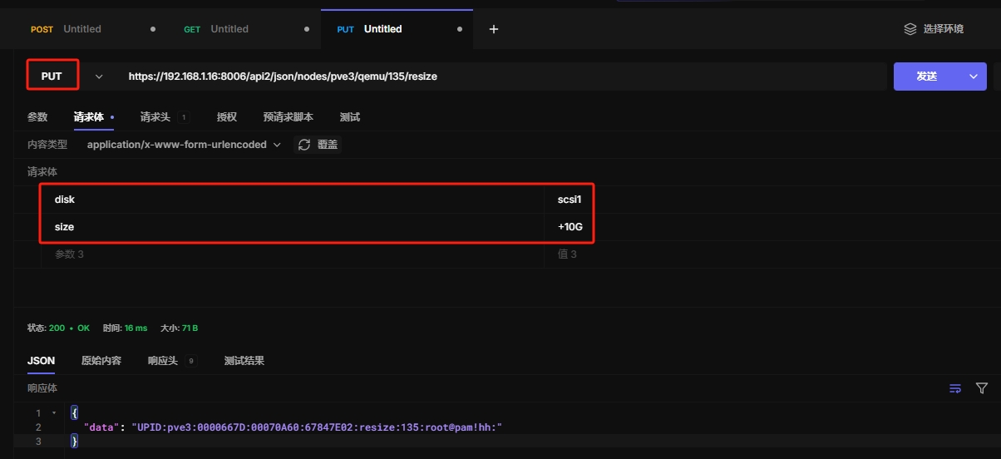
Task: Close the GET Untitled tab via dot
Action: (x=307, y=29)
